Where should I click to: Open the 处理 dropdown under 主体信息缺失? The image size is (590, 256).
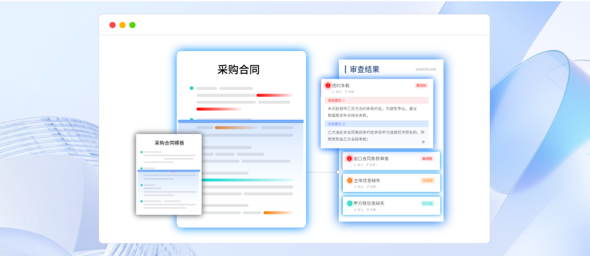[x=372, y=187]
